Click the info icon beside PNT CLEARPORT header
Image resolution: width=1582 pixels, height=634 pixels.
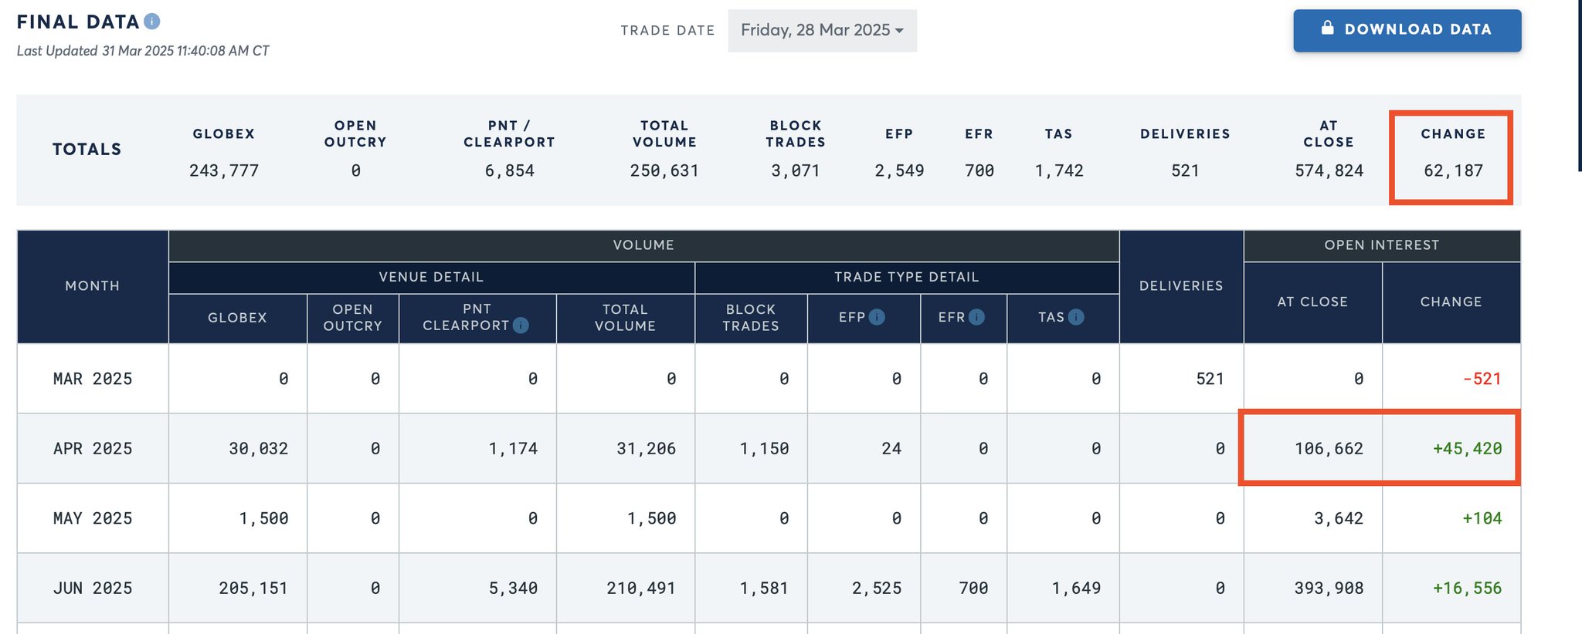click(521, 325)
